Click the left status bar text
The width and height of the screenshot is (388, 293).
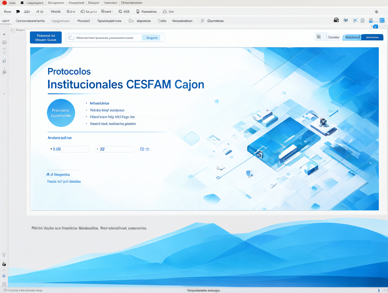point(23,290)
